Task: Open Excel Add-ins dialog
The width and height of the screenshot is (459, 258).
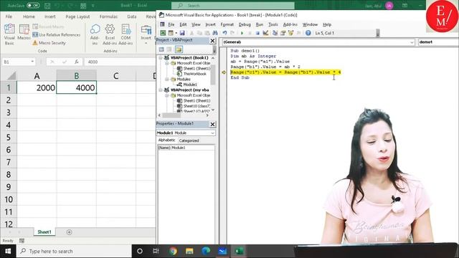Action: point(110,34)
